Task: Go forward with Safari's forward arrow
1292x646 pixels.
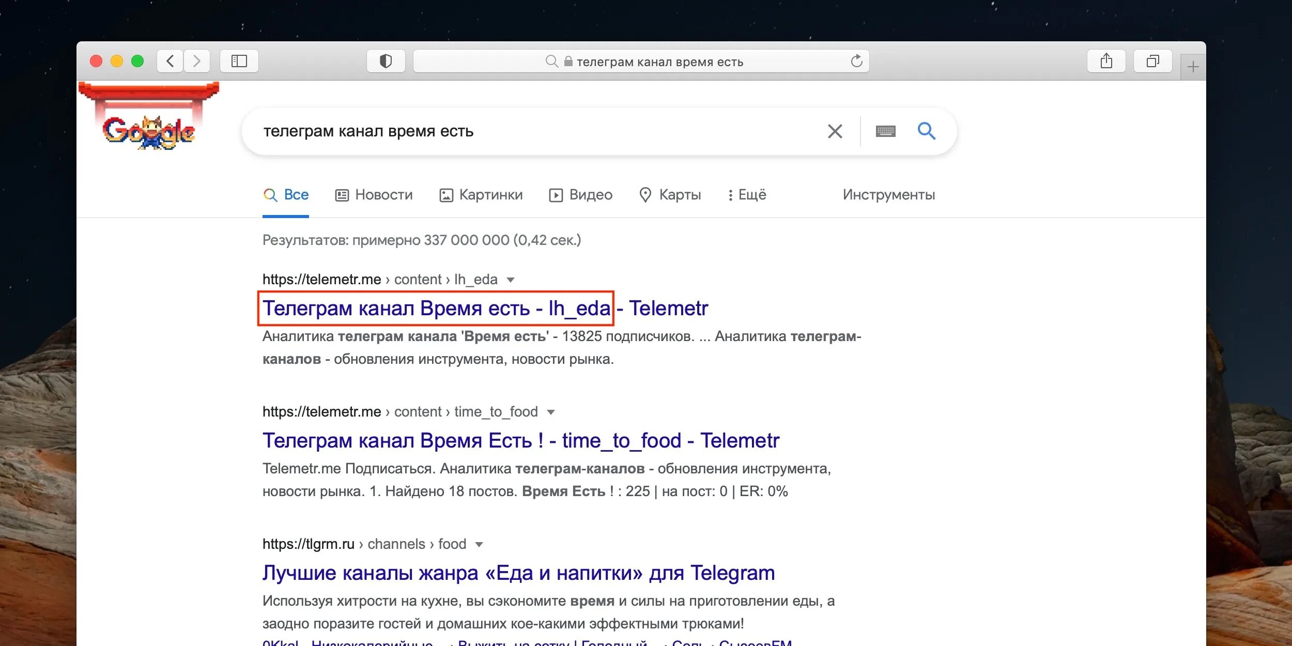Action: pos(197,61)
